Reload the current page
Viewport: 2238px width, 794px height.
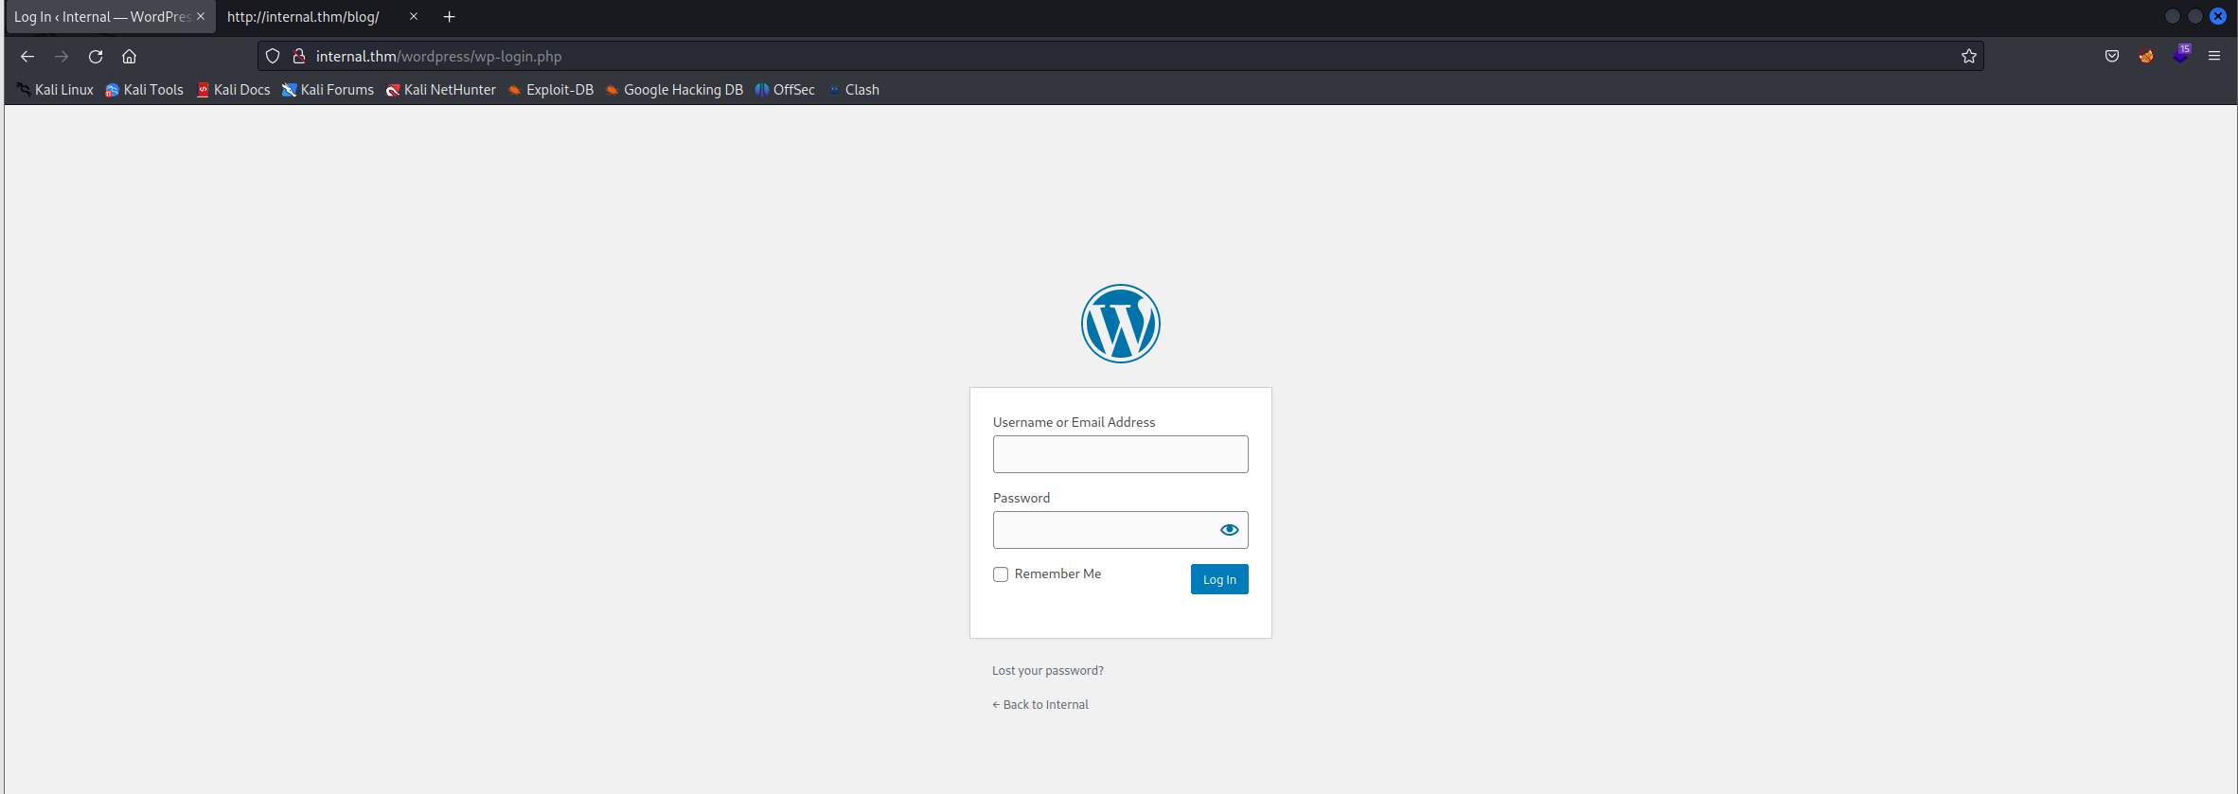pos(96,57)
